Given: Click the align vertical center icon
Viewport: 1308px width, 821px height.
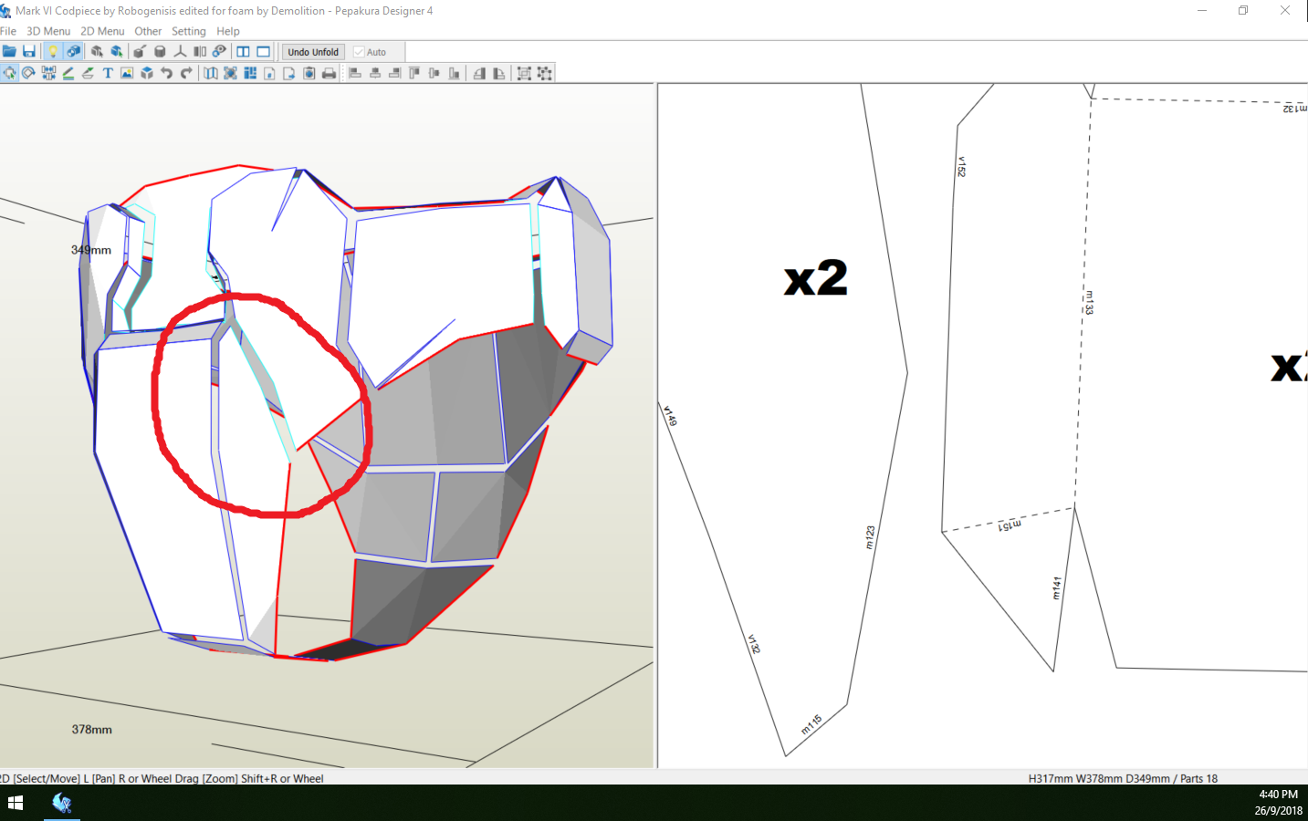Looking at the screenshot, I should click(x=434, y=73).
